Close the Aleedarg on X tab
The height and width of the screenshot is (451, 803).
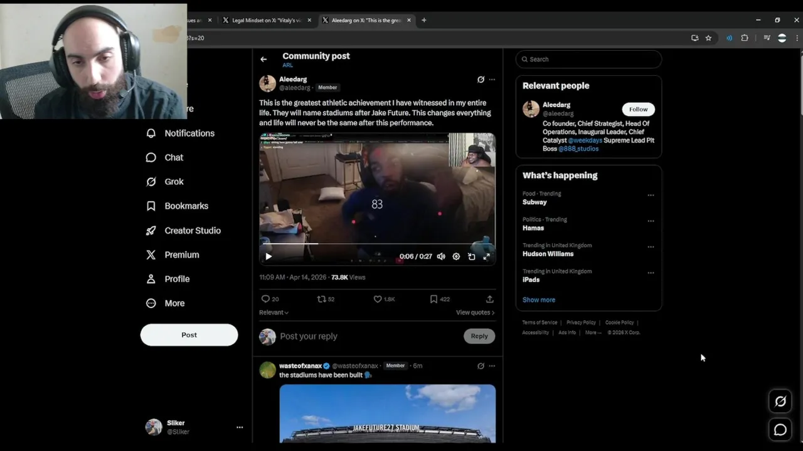pyautogui.click(x=409, y=20)
